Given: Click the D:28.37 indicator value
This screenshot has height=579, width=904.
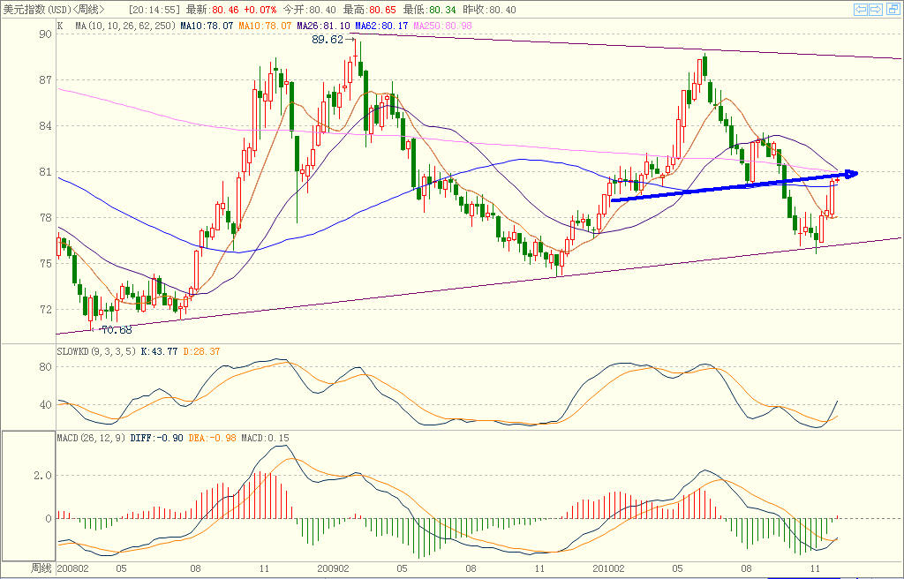Looking at the screenshot, I should point(201,351).
